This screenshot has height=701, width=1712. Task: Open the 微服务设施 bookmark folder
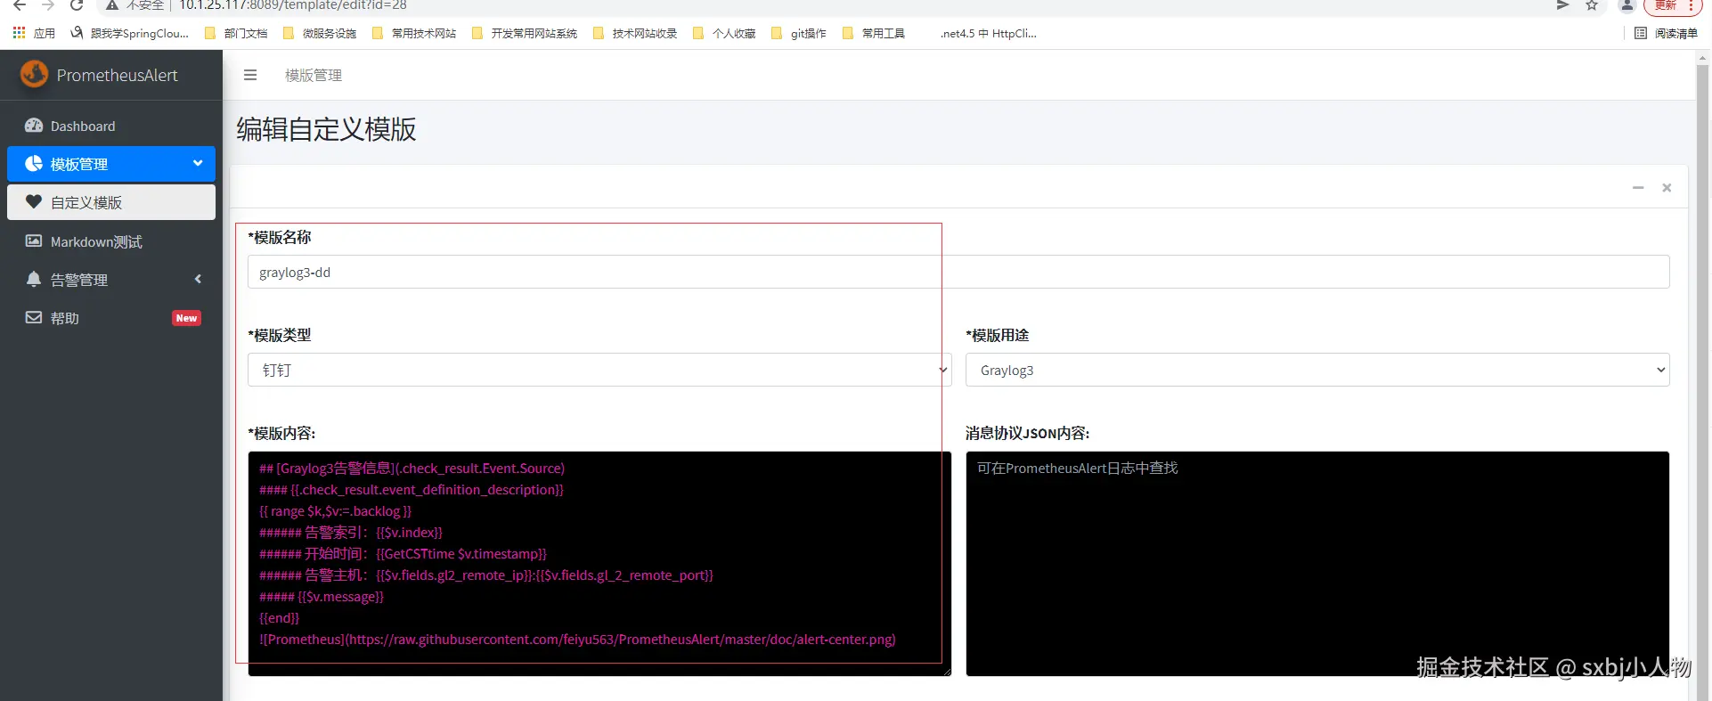[320, 33]
